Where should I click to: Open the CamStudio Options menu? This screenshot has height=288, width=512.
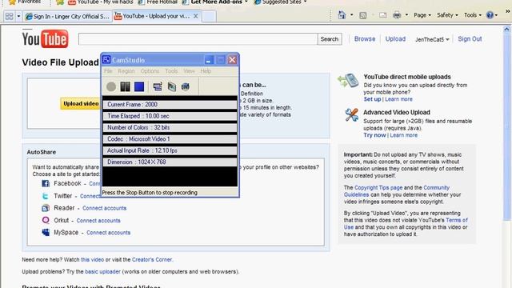pyautogui.click(x=150, y=71)
